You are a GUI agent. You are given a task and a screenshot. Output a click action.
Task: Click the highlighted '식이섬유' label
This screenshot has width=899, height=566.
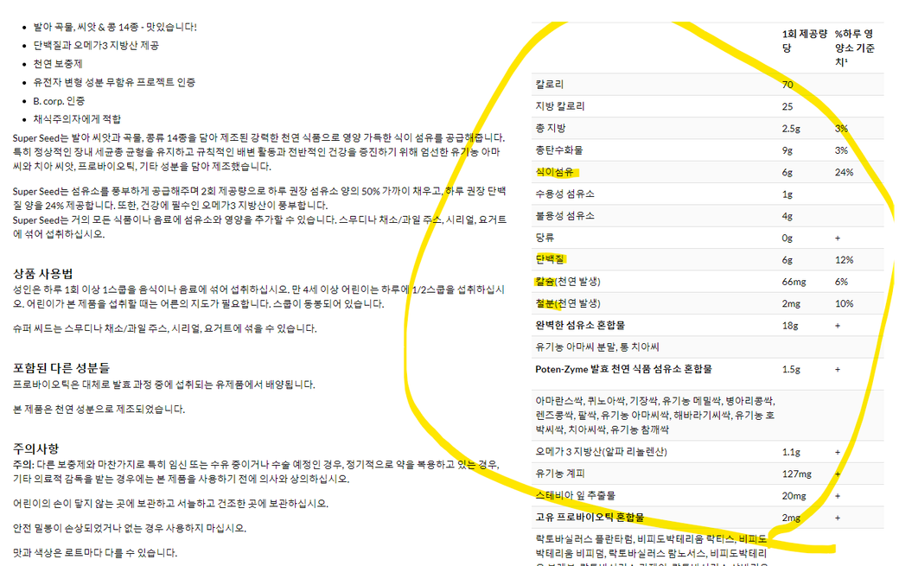pyautogui.click(x=554, y=172)
